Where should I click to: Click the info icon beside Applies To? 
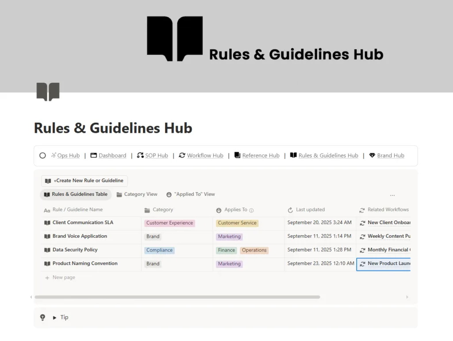tap(251, 210)
